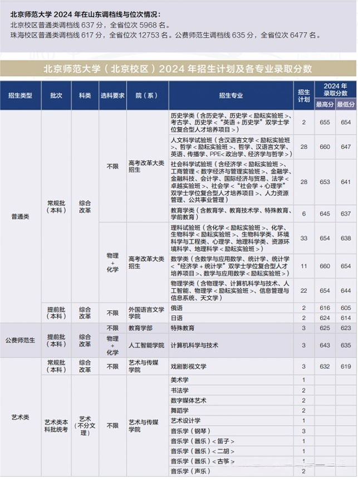The height and width of the screenshot is (480, 358).
Task: Click the bold heading about 山东调档线
Action: pyautogui.click(x=85, y=14)
